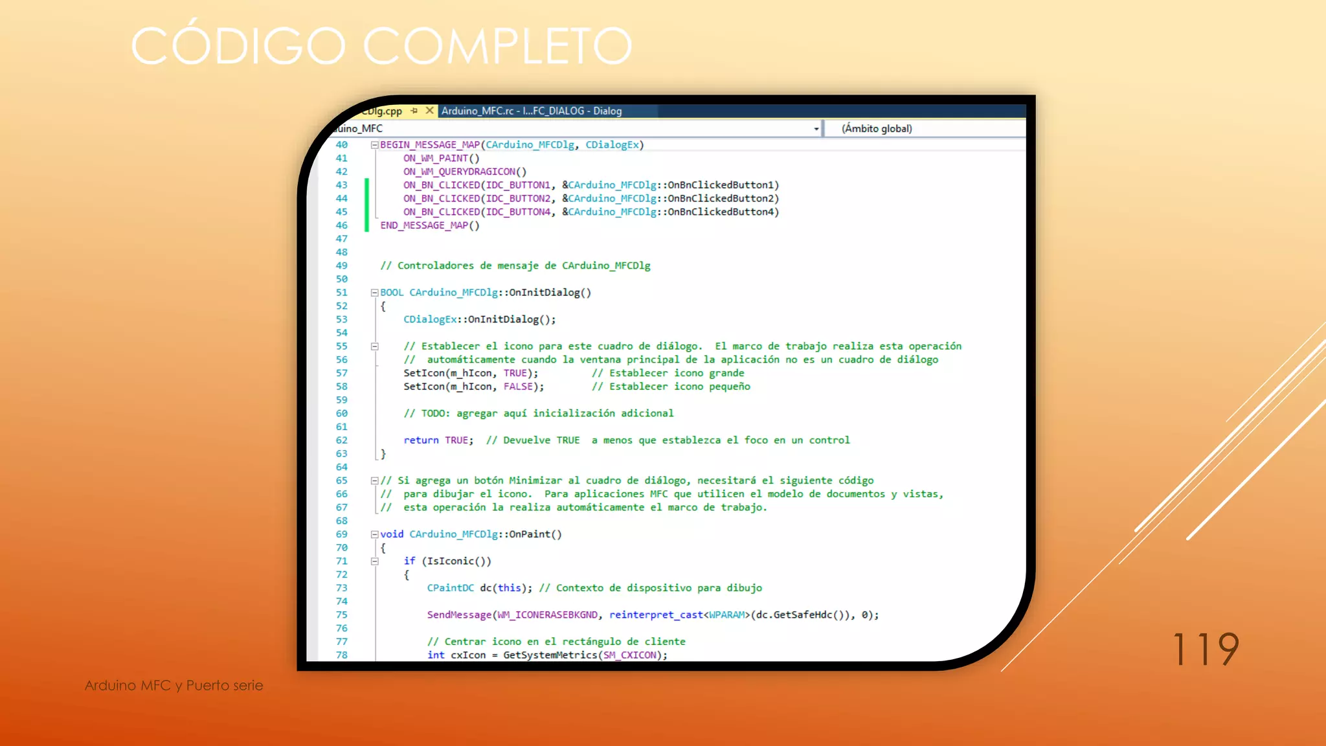Pin the Dlg.cpp editor tab
Image resolution: width=1326 pixels, height=746 pixels.
click(414, 111)
